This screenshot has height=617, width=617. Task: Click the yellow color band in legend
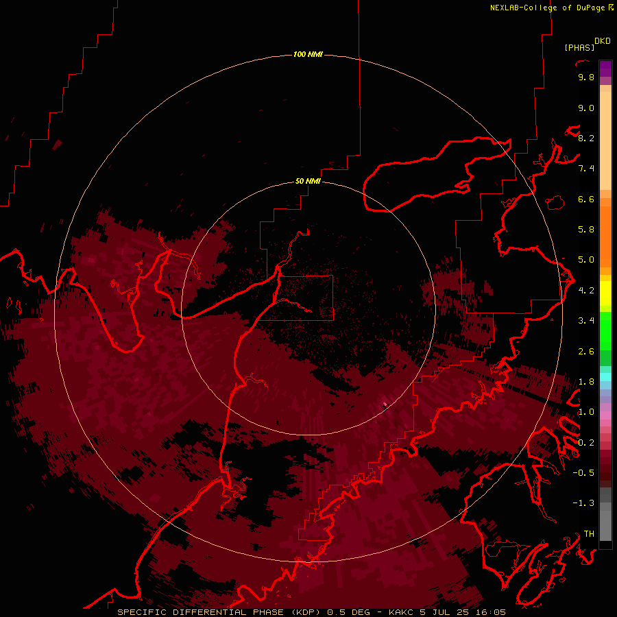tap(605, 293)
